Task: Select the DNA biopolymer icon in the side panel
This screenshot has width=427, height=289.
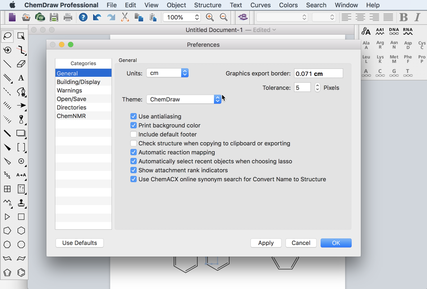Action: [x=394, y=30]
